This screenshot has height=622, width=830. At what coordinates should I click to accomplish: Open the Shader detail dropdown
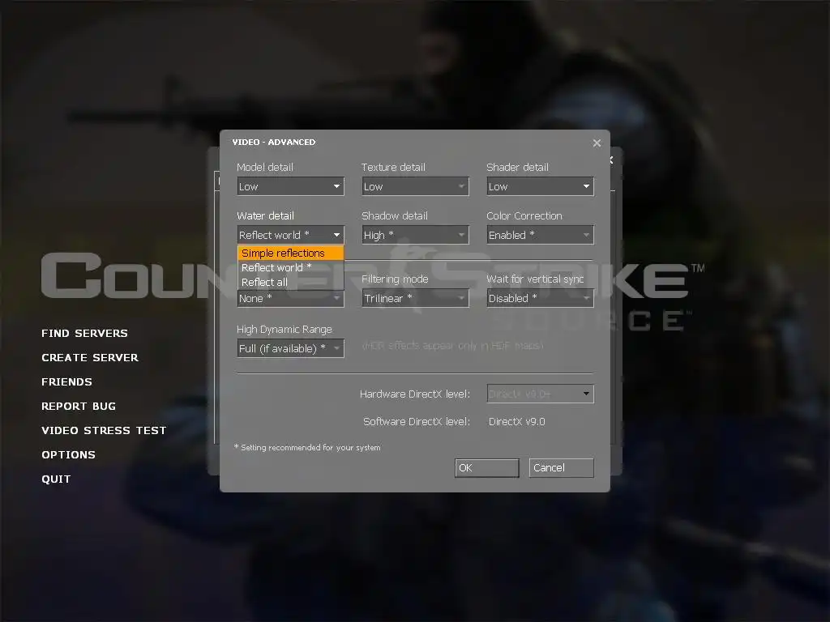click(540, 186)
